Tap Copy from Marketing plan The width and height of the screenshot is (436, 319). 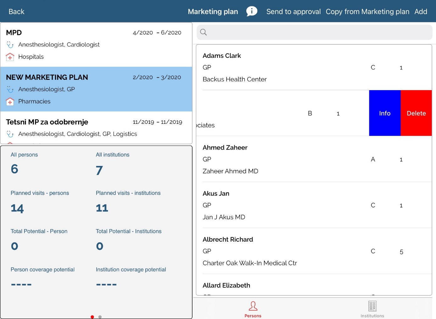(367, 12)
